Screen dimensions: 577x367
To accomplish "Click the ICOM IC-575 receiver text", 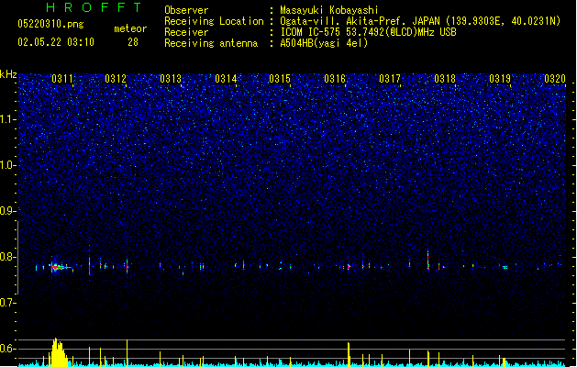I will pos(369,32).
